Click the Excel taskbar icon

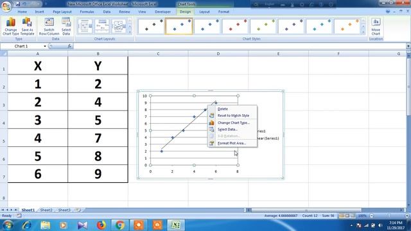[x=176, y=225]
